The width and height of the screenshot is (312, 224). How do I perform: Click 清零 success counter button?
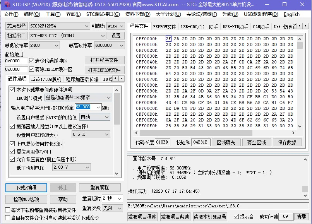(x=301, y=217)
